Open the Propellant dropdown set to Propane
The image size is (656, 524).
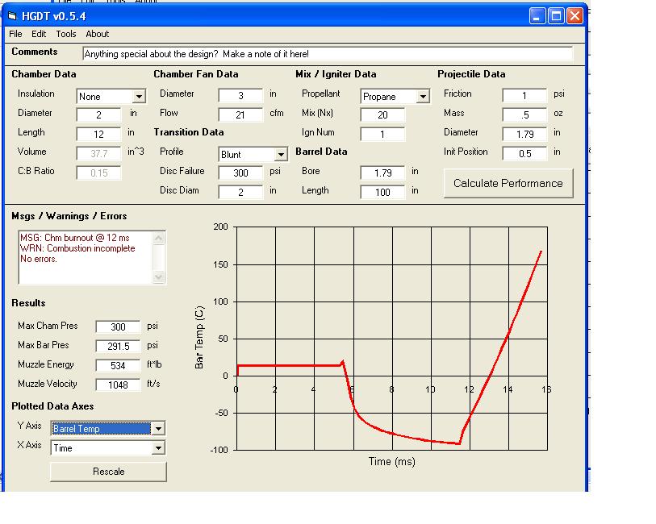pyautogui.click(x=422, y=97)
